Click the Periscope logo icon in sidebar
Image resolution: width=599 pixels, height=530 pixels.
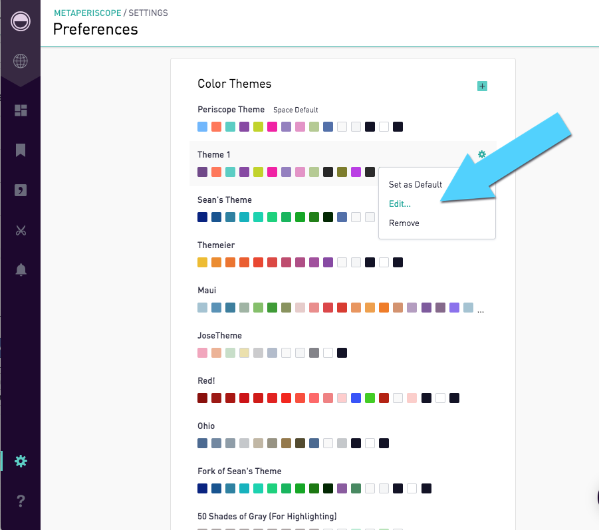(x=20, y=21)
